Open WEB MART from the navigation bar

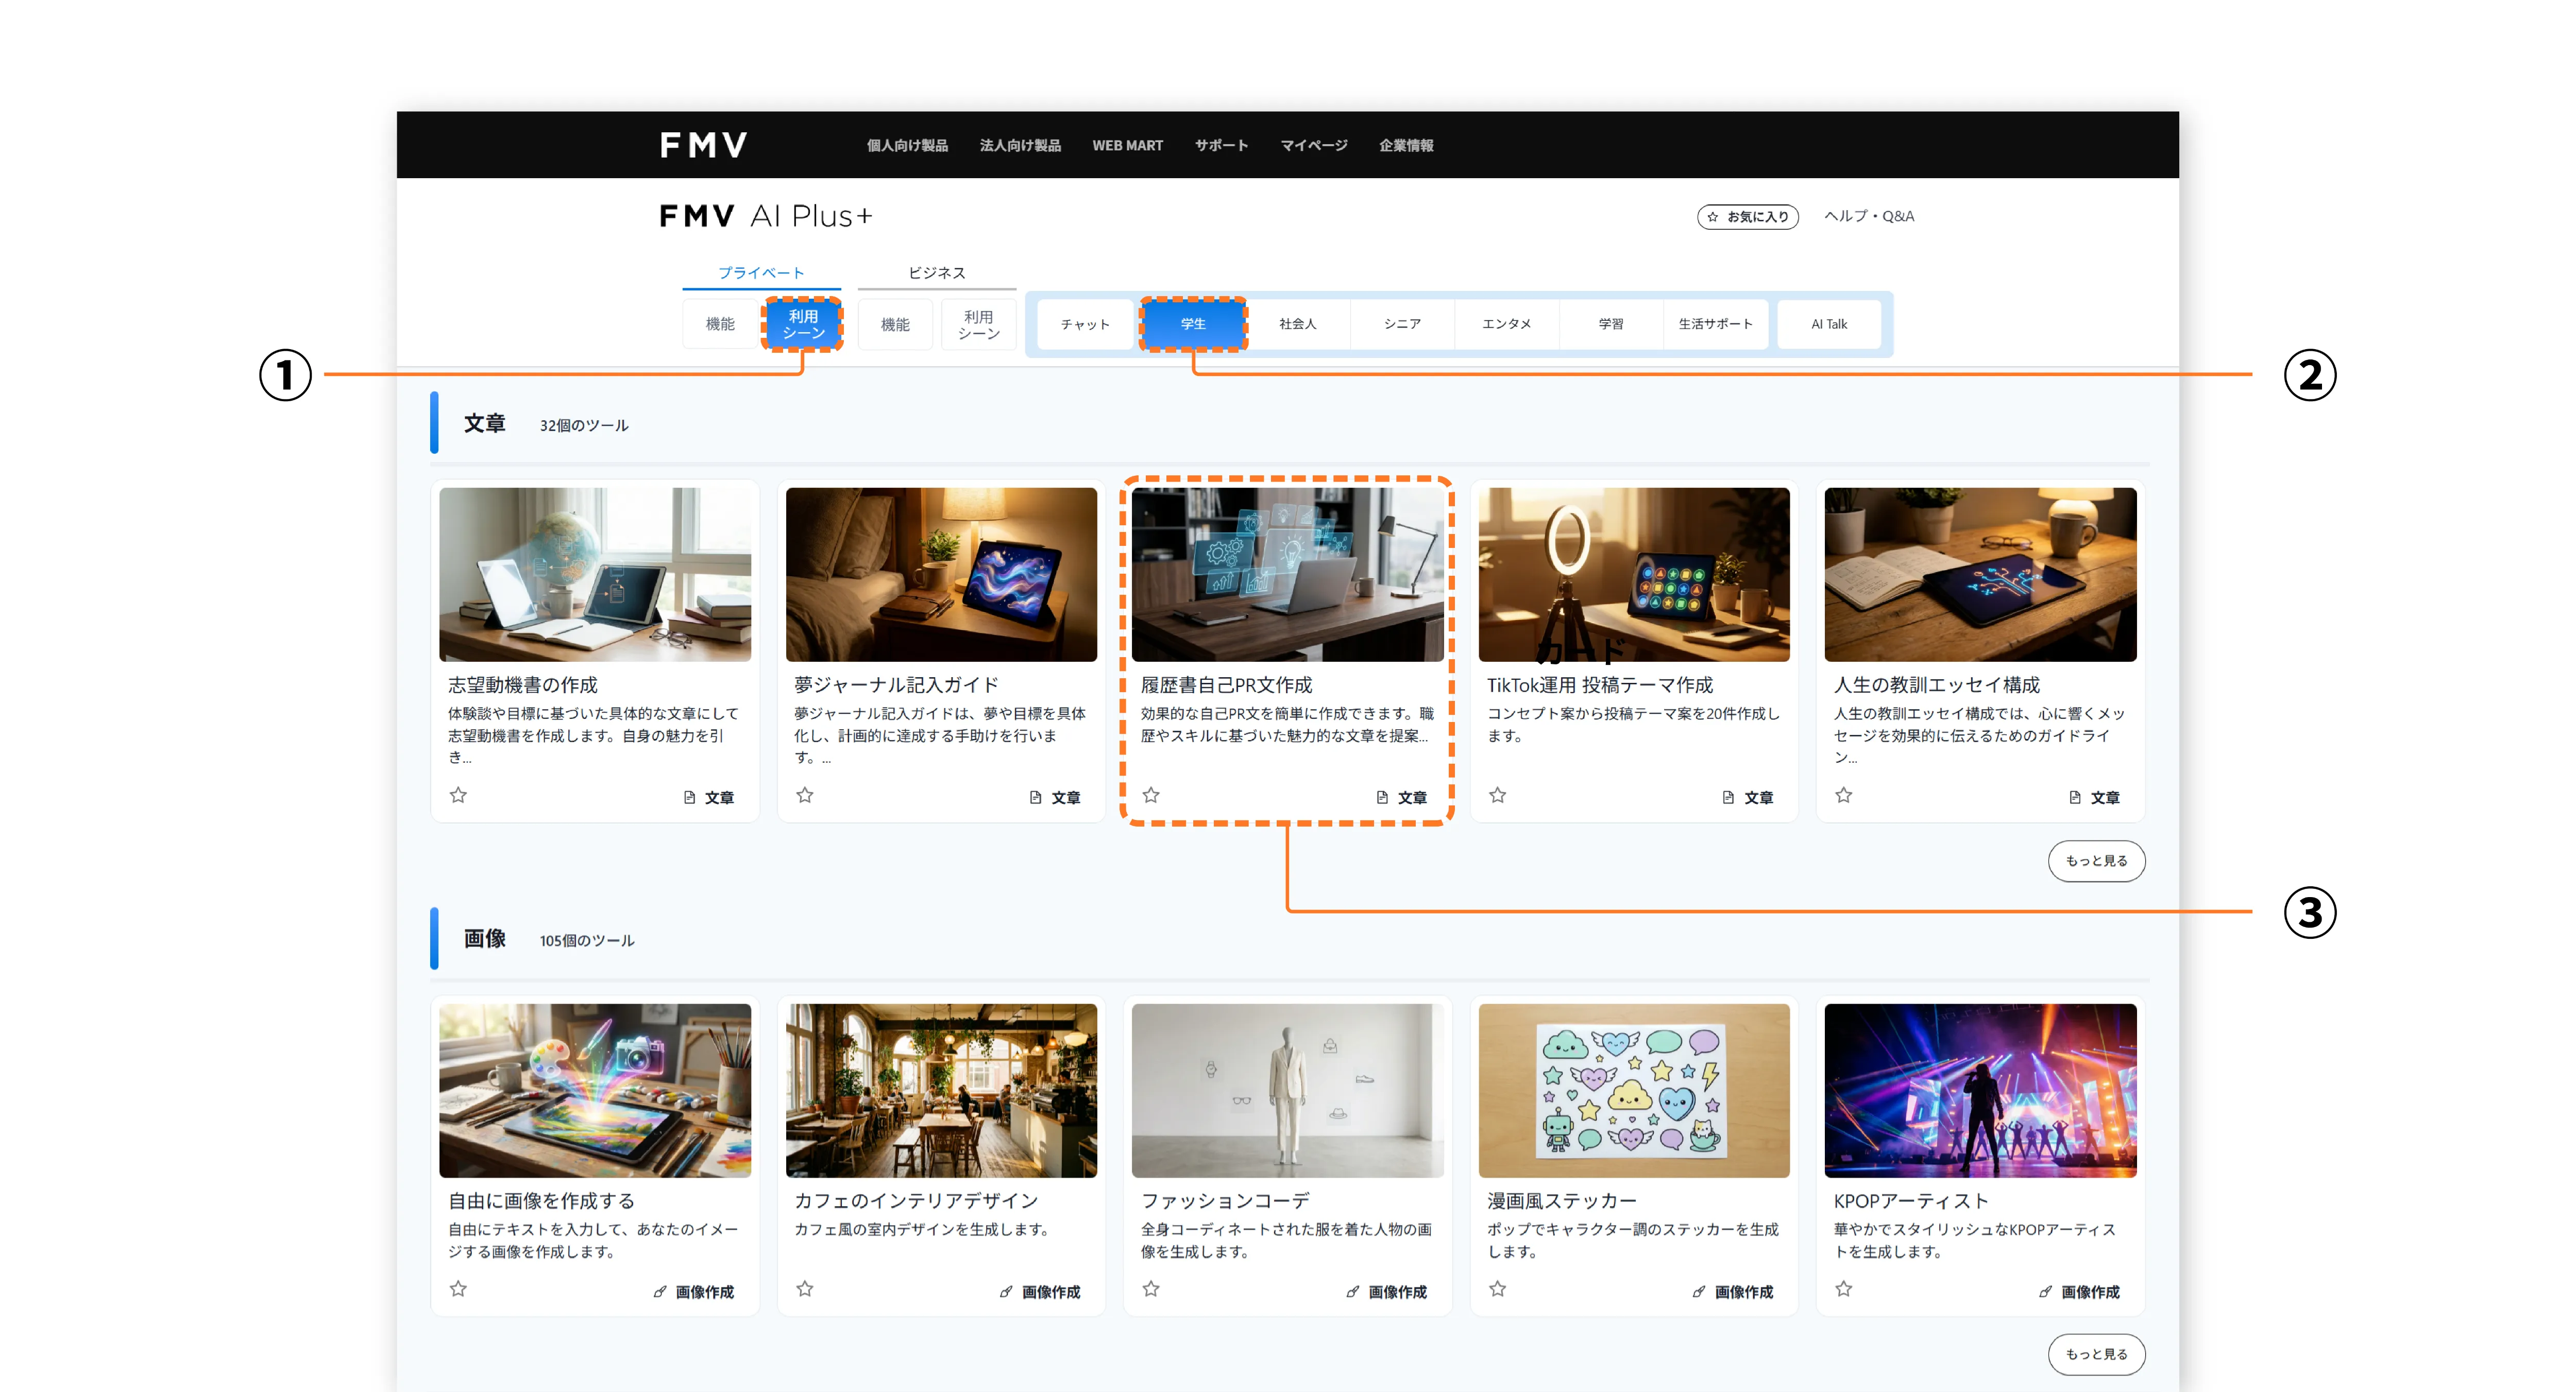pyautogui.click(x=1128, y=145)
